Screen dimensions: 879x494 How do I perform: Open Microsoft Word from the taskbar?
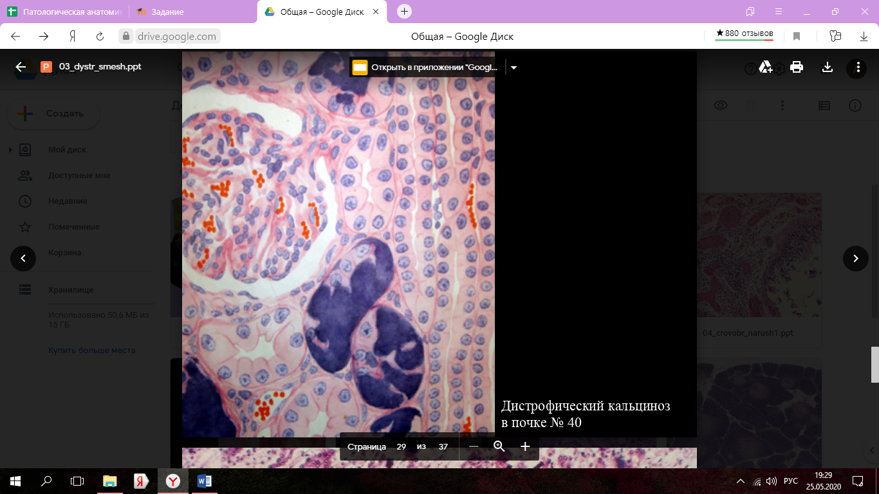pyautogui.click(x=205, y=481)
